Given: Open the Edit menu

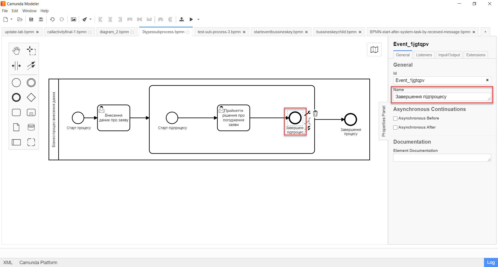Looking at the screenshot, I should coord(15,11).
